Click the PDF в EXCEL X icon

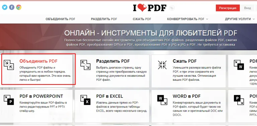pyautogui.click(x=85, y=100)
